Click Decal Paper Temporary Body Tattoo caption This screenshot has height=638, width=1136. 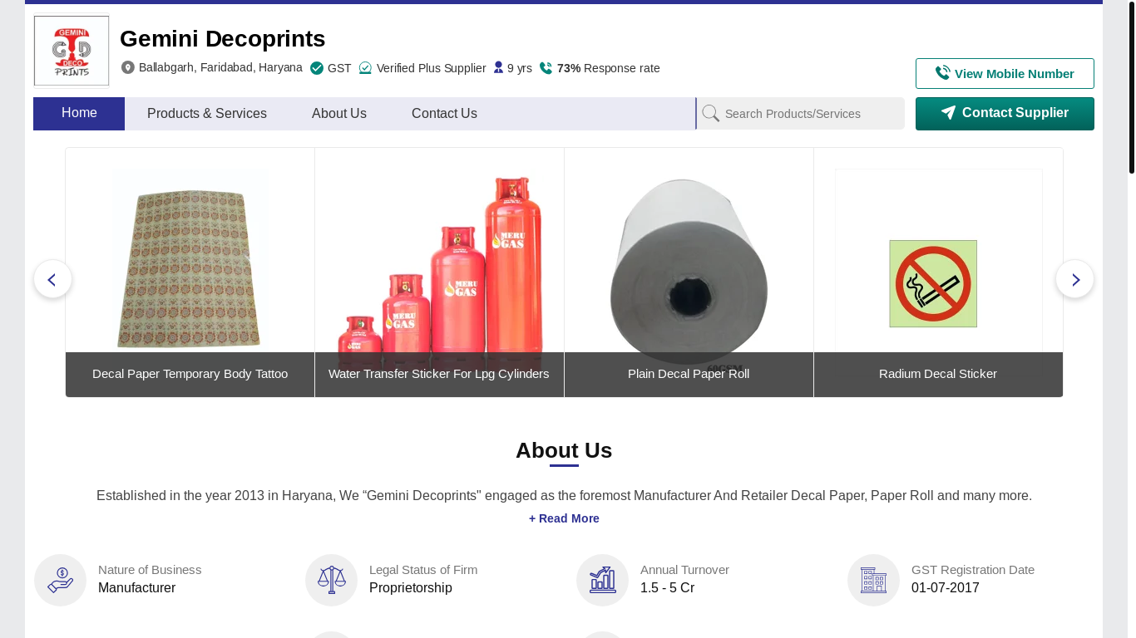(x=190, y=374)
